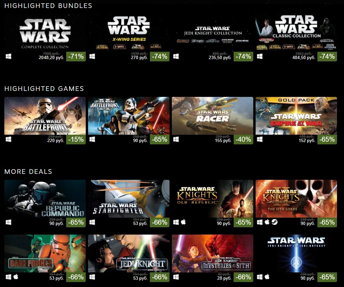Click the Windows icon under Battlefront II
This screenshot has width=344, height=287.
[92, 139]
